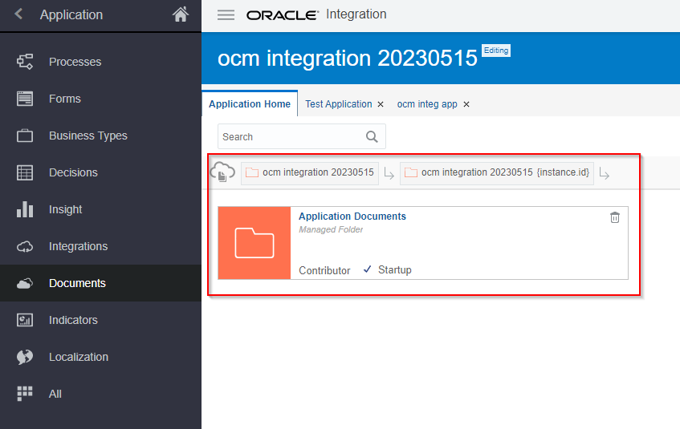This screenshot has height=429, width=680.
Task: Click the Localization globe icon
Action: (x=25, y=357)
